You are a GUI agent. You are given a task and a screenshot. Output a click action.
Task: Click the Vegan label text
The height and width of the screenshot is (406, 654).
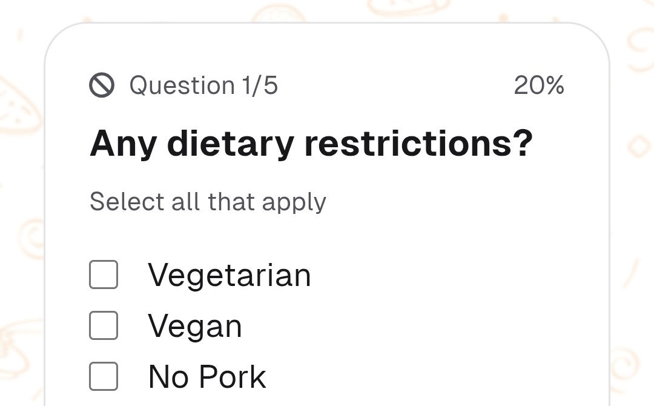coord(194,325)
